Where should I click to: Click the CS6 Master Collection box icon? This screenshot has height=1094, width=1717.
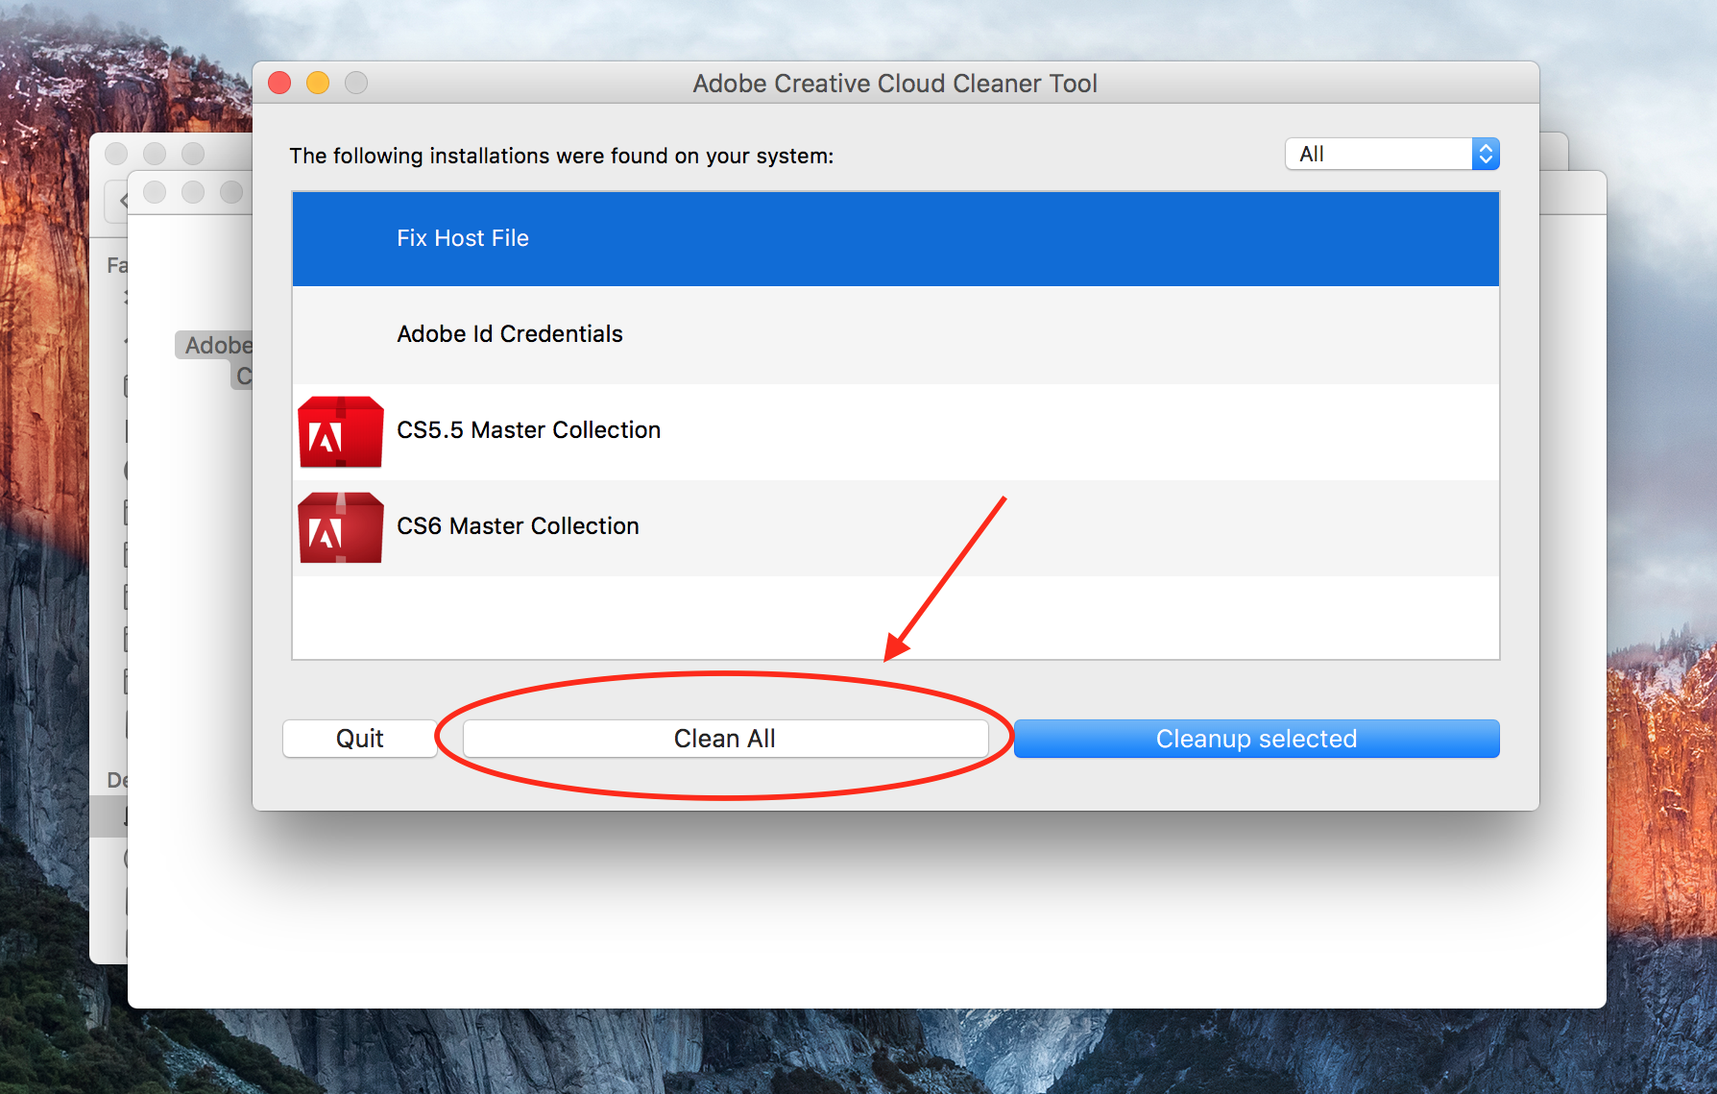pyautogui.click(x=341, y=527)
